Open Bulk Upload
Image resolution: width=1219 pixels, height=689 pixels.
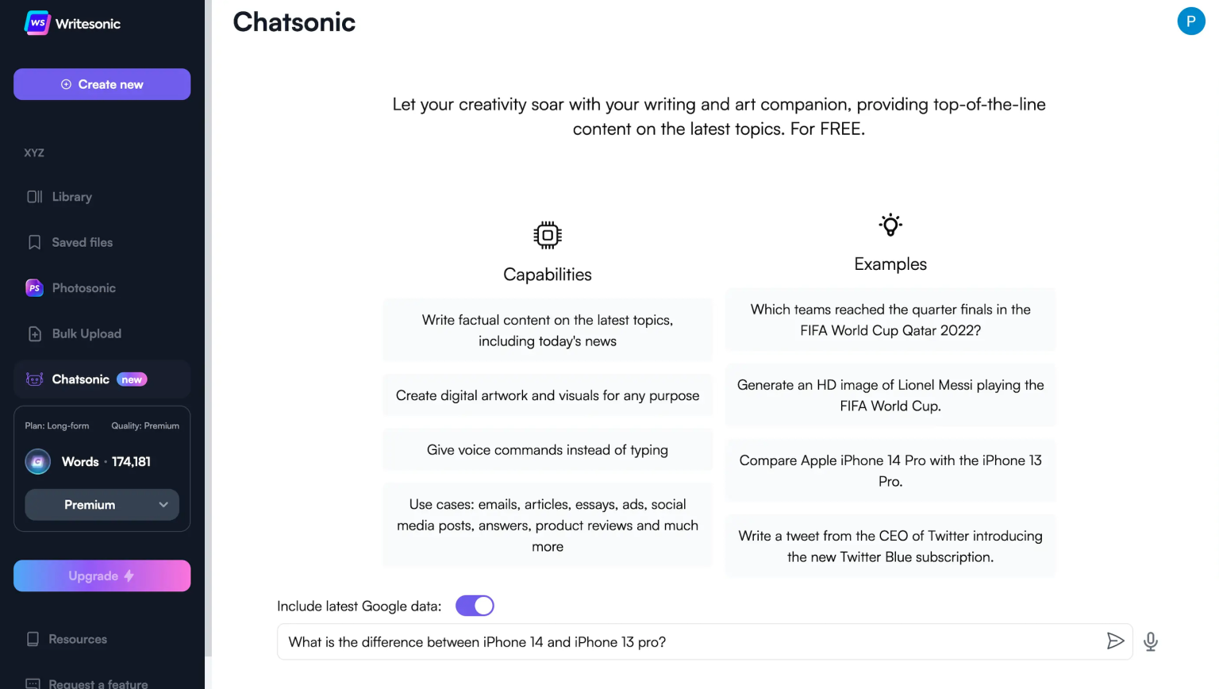click(86, 333)
